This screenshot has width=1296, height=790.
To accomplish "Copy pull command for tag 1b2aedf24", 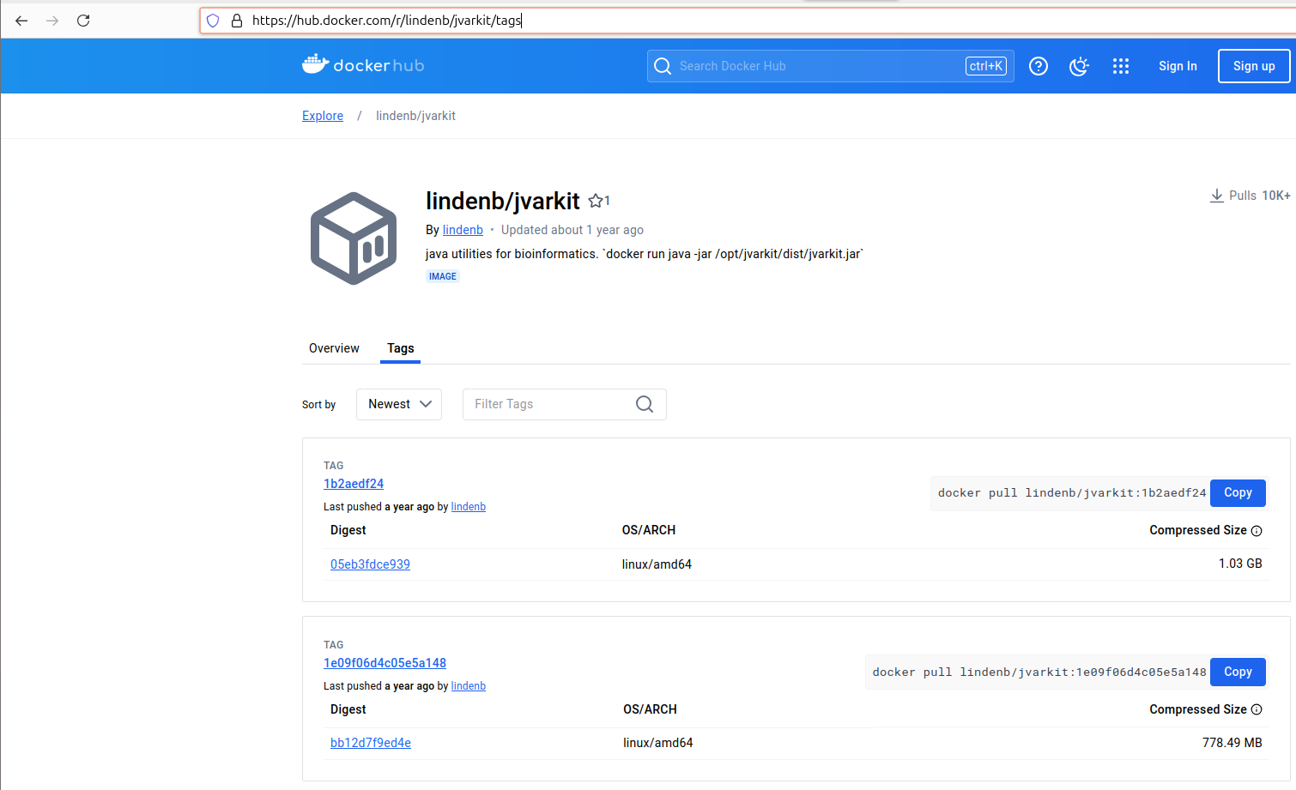I will (x=1238, y=492).
